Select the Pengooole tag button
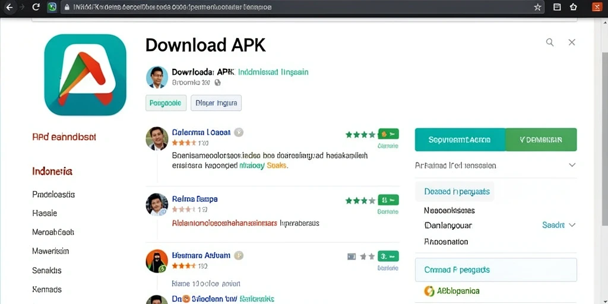Screen dimensions: 608x304 tap(166, 103)
